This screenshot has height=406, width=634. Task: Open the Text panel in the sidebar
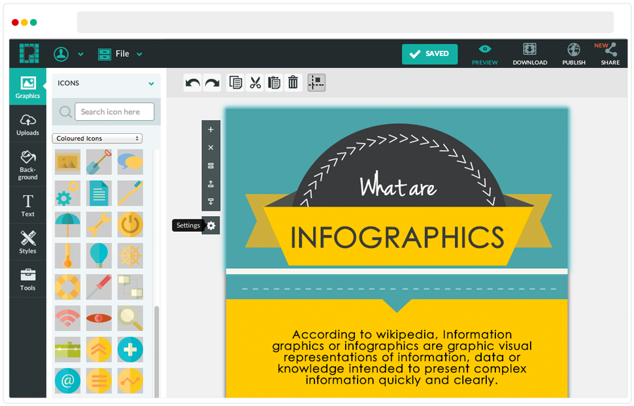tap(27, 204)
